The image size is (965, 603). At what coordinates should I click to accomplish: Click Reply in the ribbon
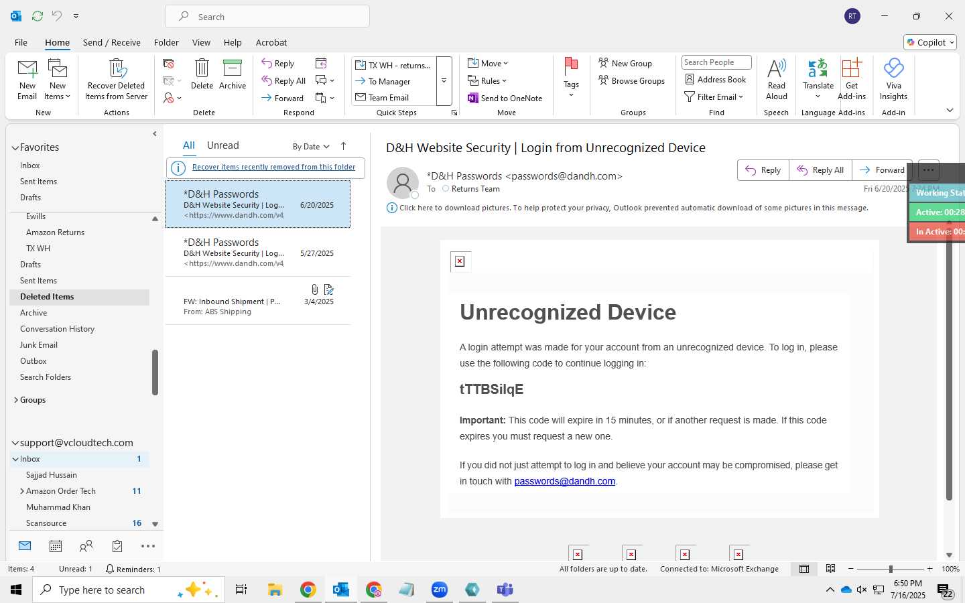278,64
